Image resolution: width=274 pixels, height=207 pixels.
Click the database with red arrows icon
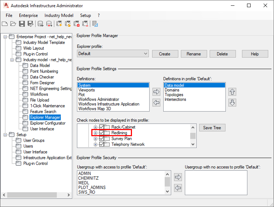tap(49, 24)
